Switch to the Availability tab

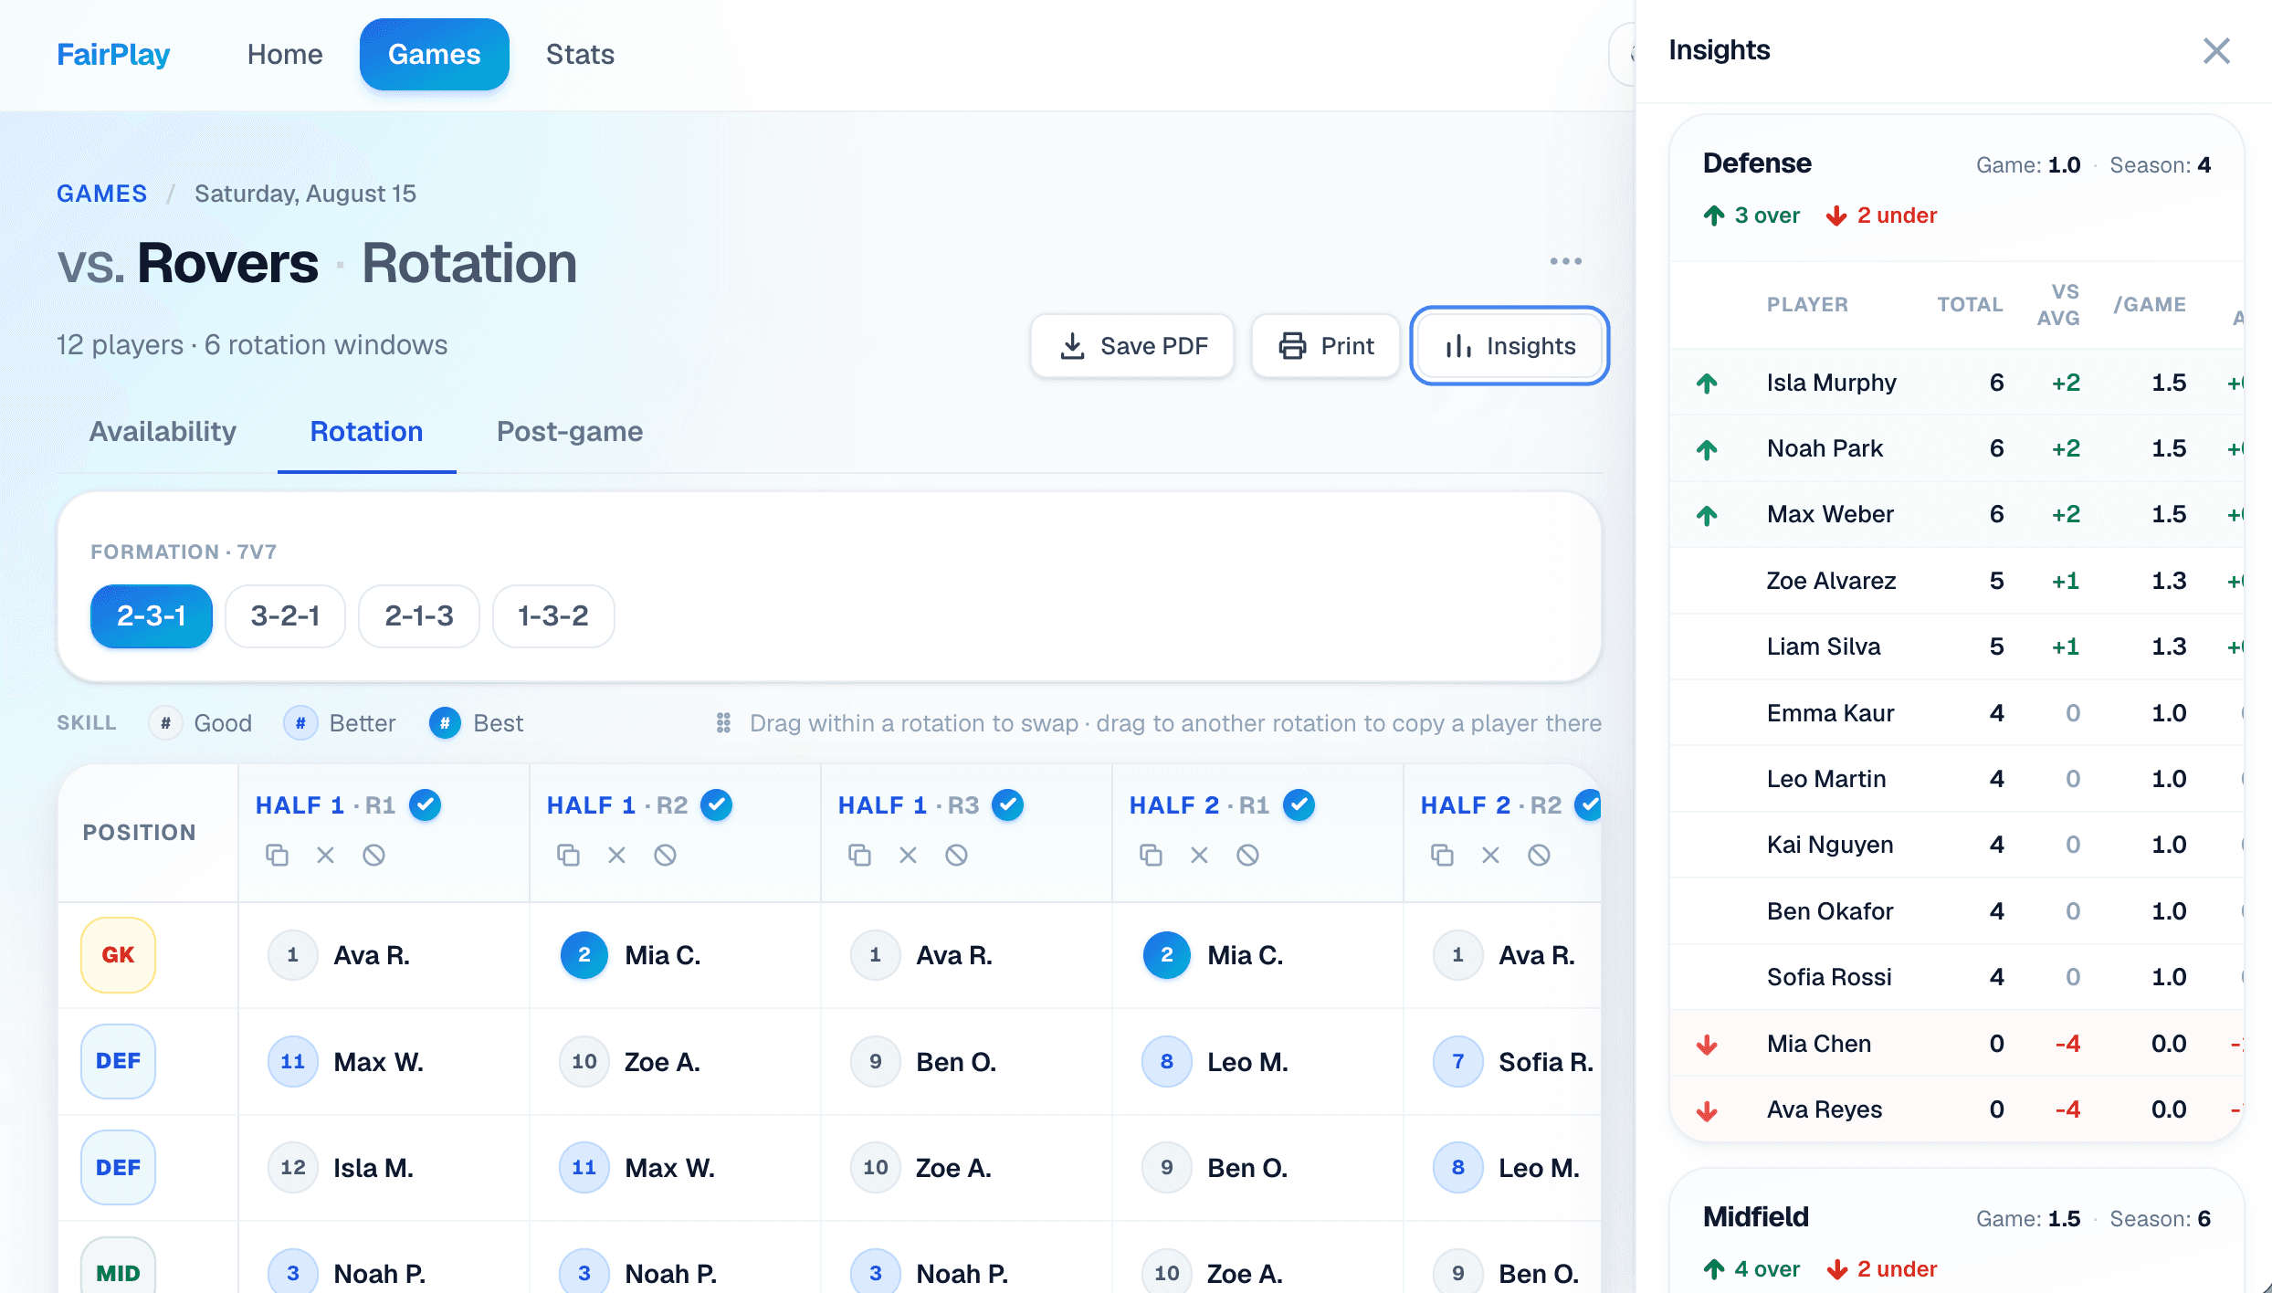[163, 431]
